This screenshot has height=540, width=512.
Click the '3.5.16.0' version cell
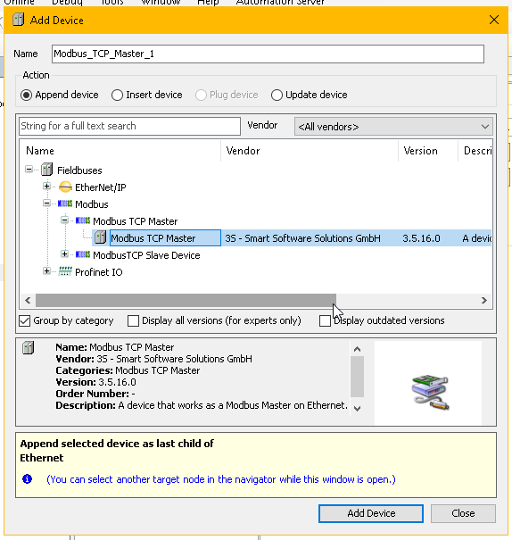point(421,238)
